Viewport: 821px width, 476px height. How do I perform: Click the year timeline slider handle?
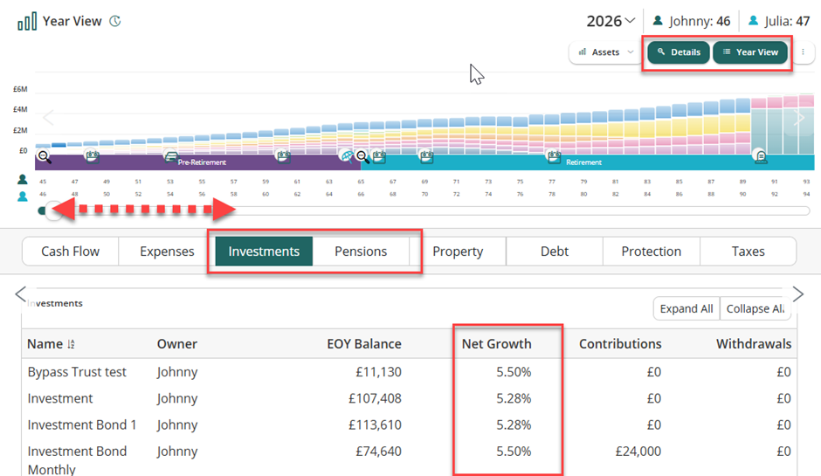click(44, 210)
